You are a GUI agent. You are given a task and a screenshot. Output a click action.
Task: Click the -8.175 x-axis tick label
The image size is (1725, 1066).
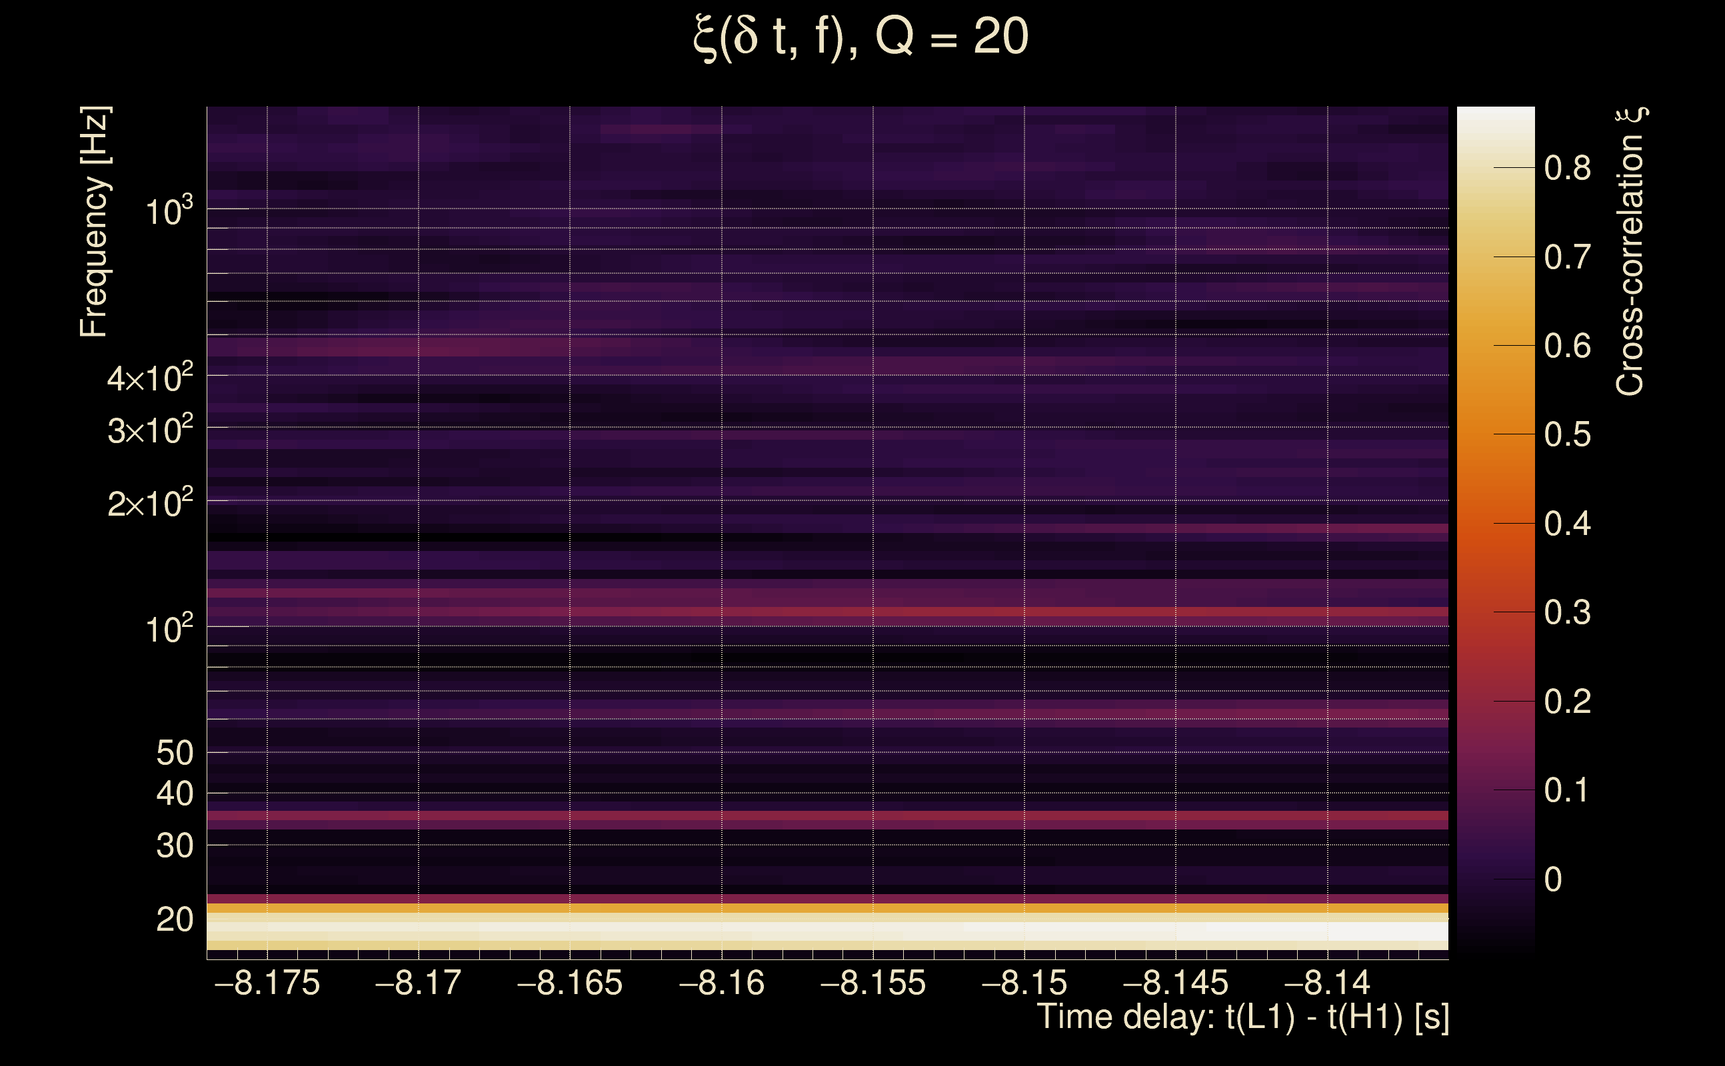tap(267, 983)
